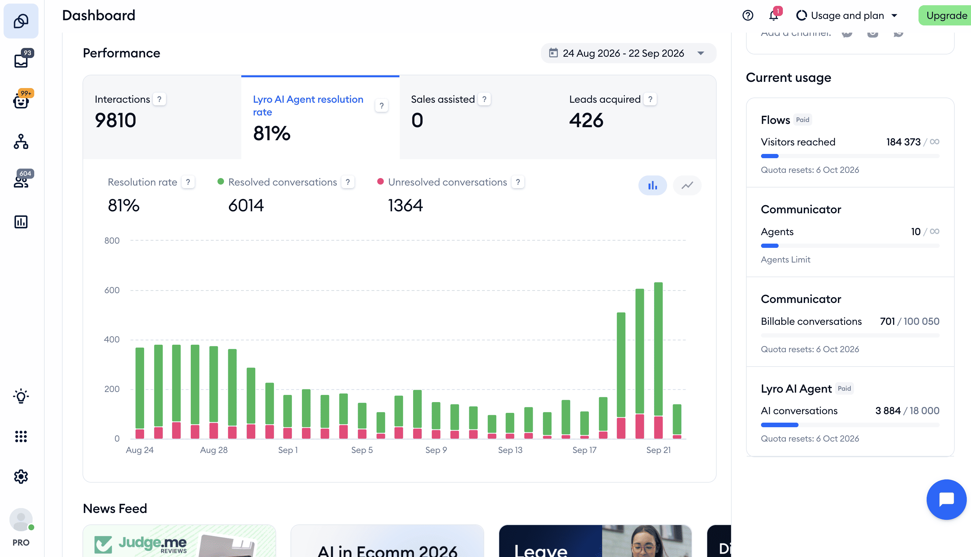This screenshot has height=557, width=971.
Task: Click the '184 373' visitors reached value
Action: [x=903, y=142]
